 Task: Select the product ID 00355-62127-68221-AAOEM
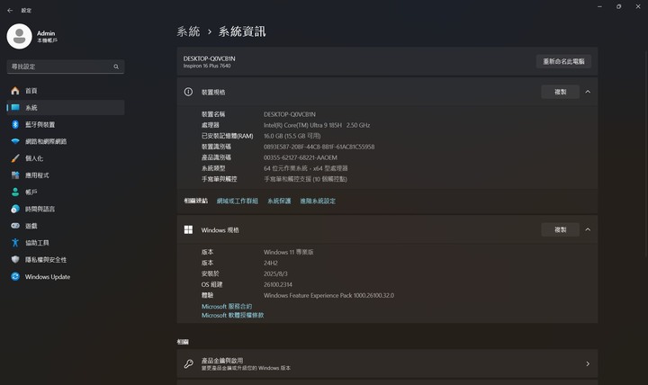[x=301, y=157]
